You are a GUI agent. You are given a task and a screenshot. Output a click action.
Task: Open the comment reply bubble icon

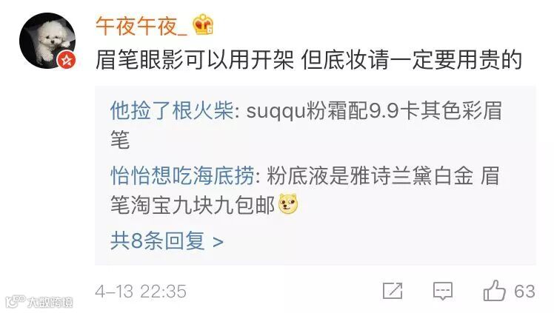[443, 291]
